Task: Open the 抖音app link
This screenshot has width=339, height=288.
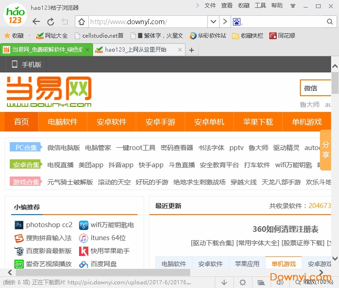Action: click(121, 165)
